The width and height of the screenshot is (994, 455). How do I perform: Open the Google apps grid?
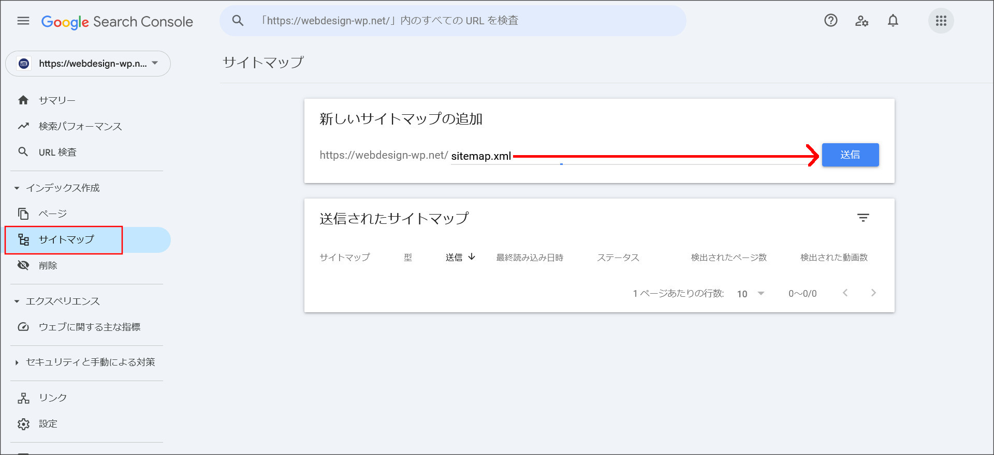(x=941, y=21)
